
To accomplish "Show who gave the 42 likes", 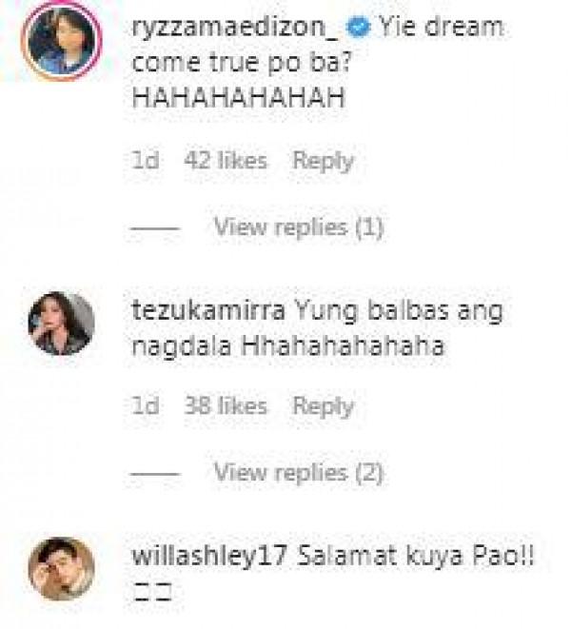I will tap(226, 161).
